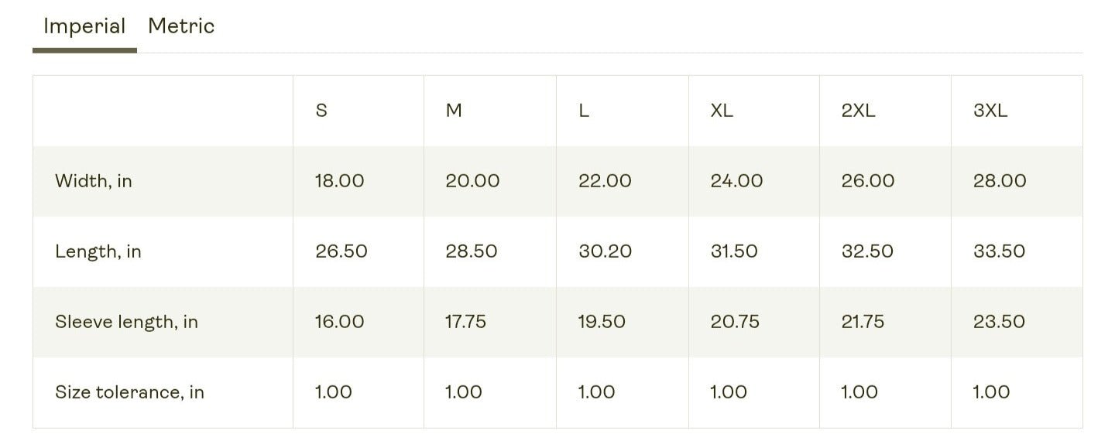
Task: Click the 21.75 sleeve length for 2XL
Action: [863, 322]
